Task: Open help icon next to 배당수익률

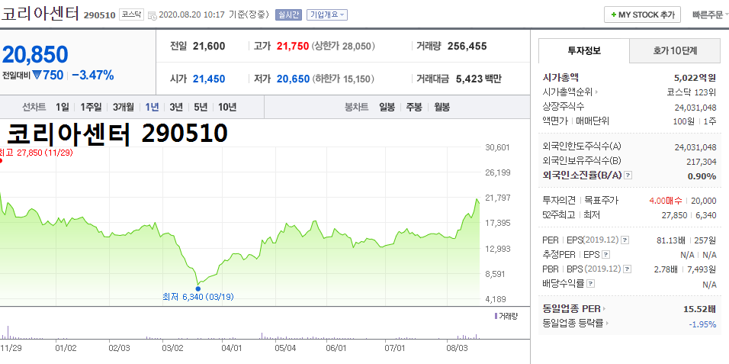Action: point(591,283)
